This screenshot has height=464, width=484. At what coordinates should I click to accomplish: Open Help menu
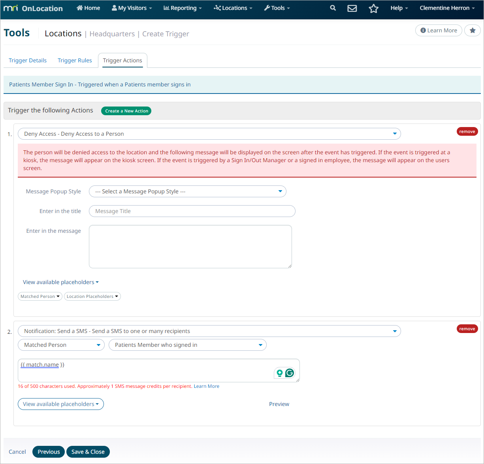coord(399,8)
